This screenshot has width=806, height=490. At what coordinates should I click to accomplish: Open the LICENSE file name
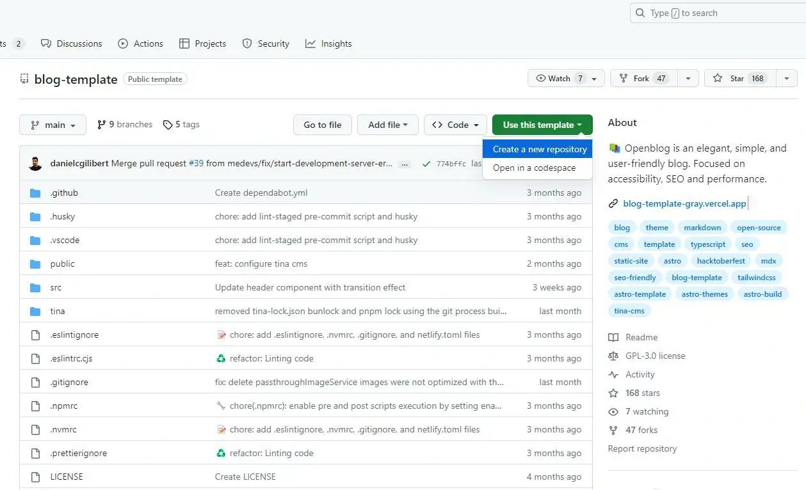pos(67,477)
